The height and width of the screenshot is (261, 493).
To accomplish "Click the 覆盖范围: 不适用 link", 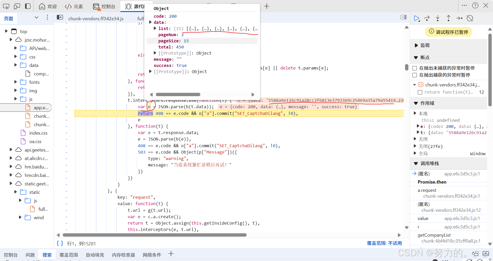I will tap(384, 243).
